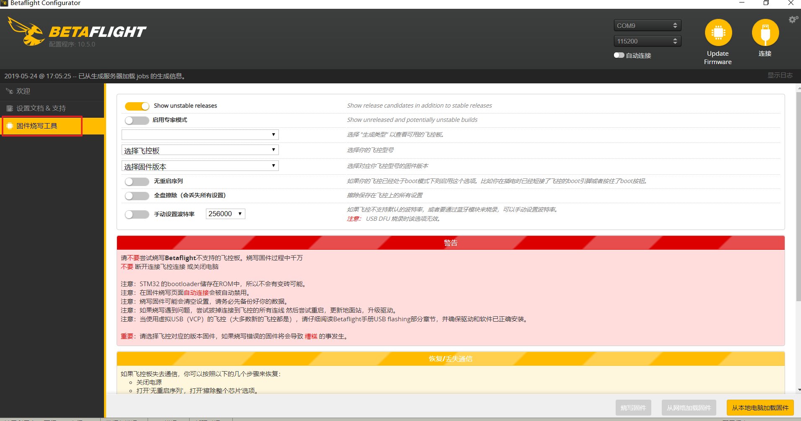Click the 固件烧写工具 sidebar icon

[x=9, y=126]
